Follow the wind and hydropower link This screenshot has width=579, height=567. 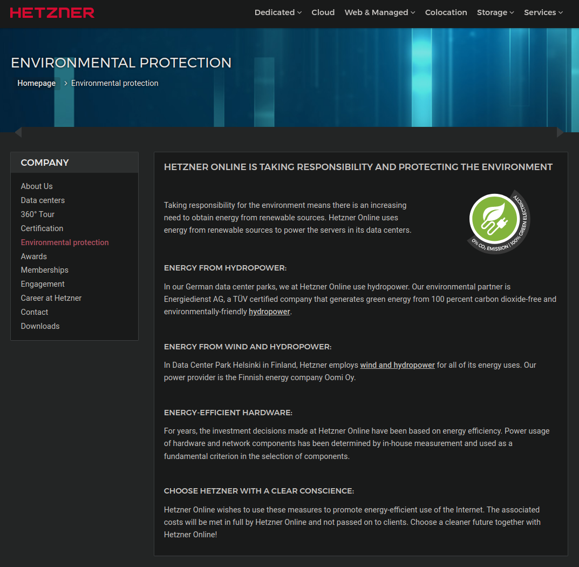pos(397,365)
